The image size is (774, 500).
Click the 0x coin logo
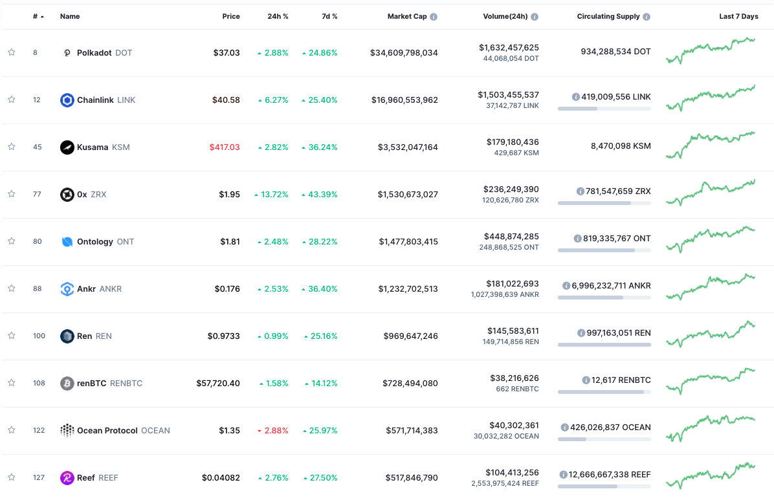click(67, 195)
